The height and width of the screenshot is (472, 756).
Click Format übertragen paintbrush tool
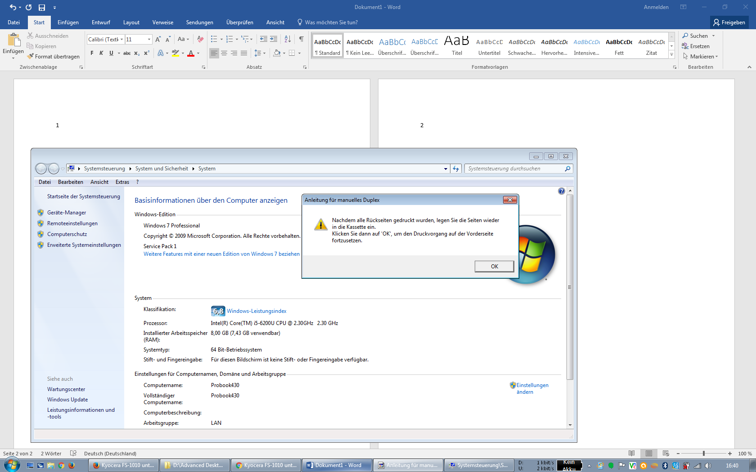pos(53,57)
